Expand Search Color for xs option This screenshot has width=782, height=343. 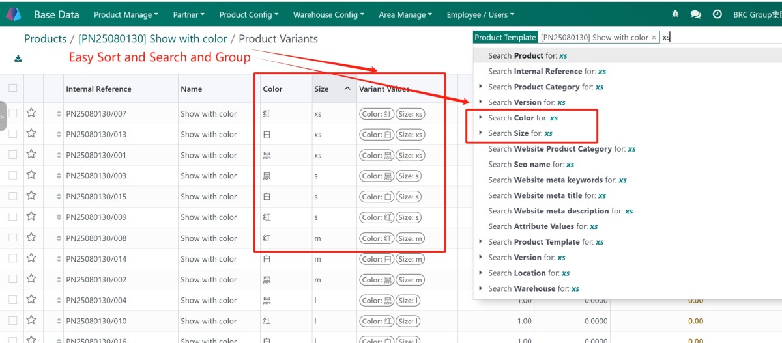[x=481, y=118]
